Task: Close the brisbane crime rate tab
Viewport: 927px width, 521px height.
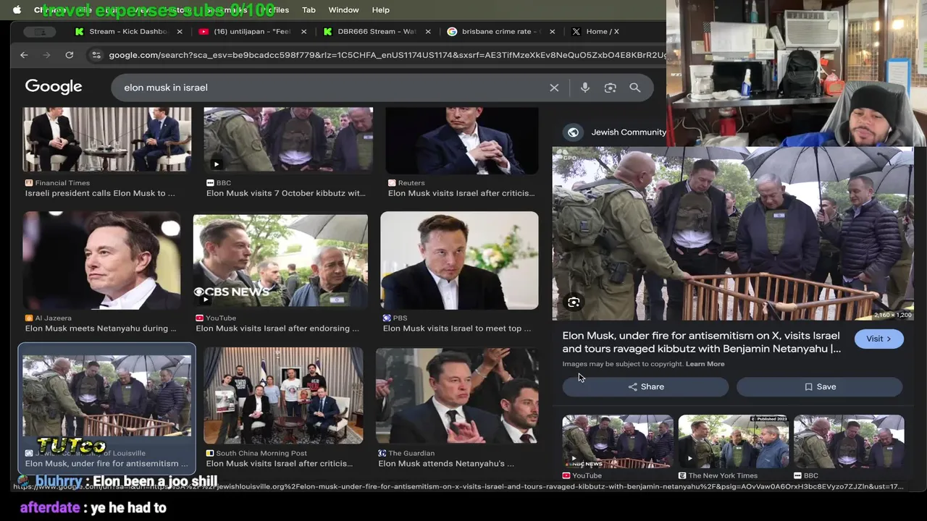Action: [x=553, y=32]
